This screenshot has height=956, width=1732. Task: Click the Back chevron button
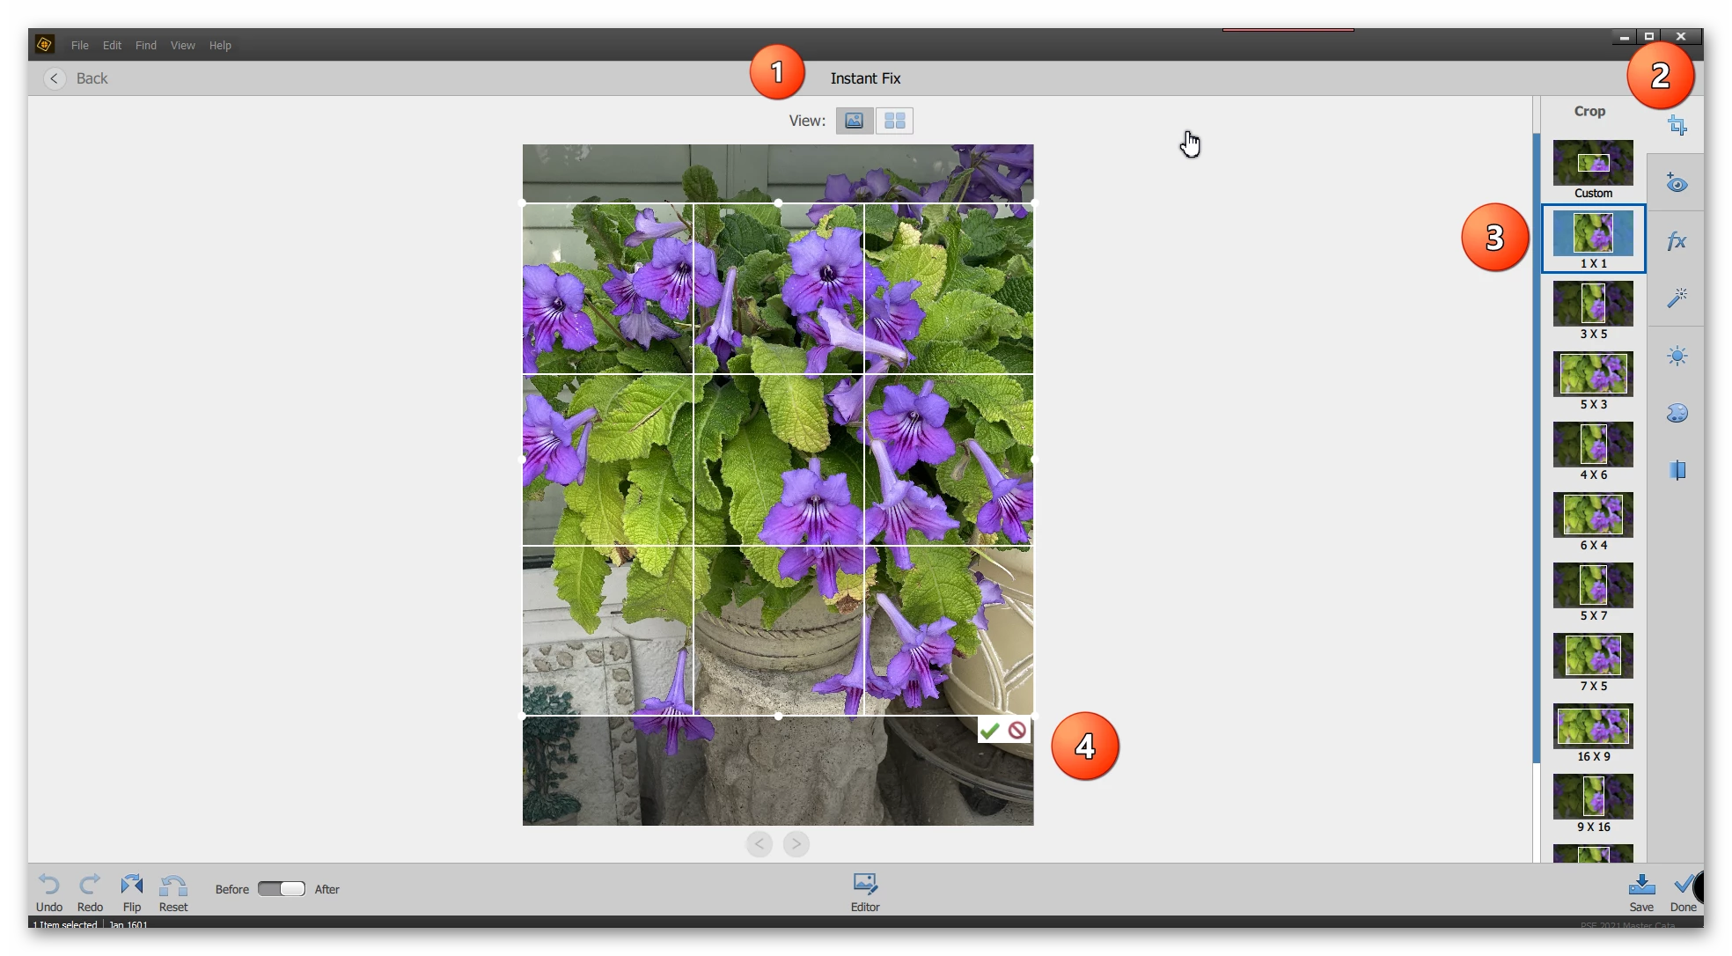click(x=55, y=78)
